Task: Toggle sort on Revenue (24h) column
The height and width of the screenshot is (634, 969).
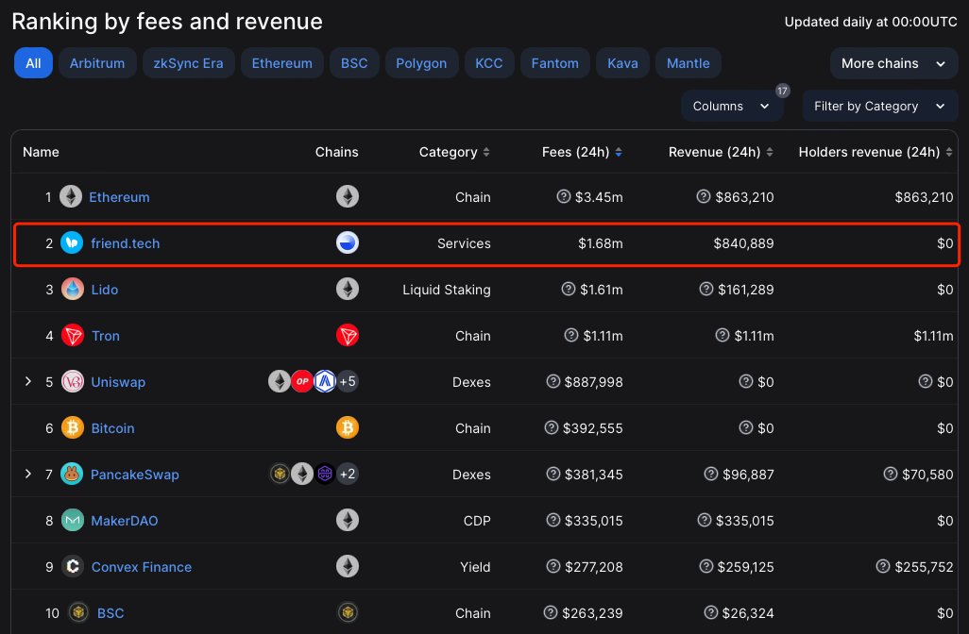Action: [x=770, y=152]
